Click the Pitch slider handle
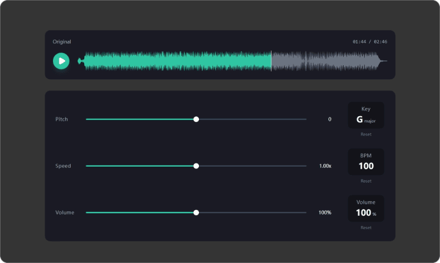440x263 pixels. pyautogui.click(x=196, y=119)
